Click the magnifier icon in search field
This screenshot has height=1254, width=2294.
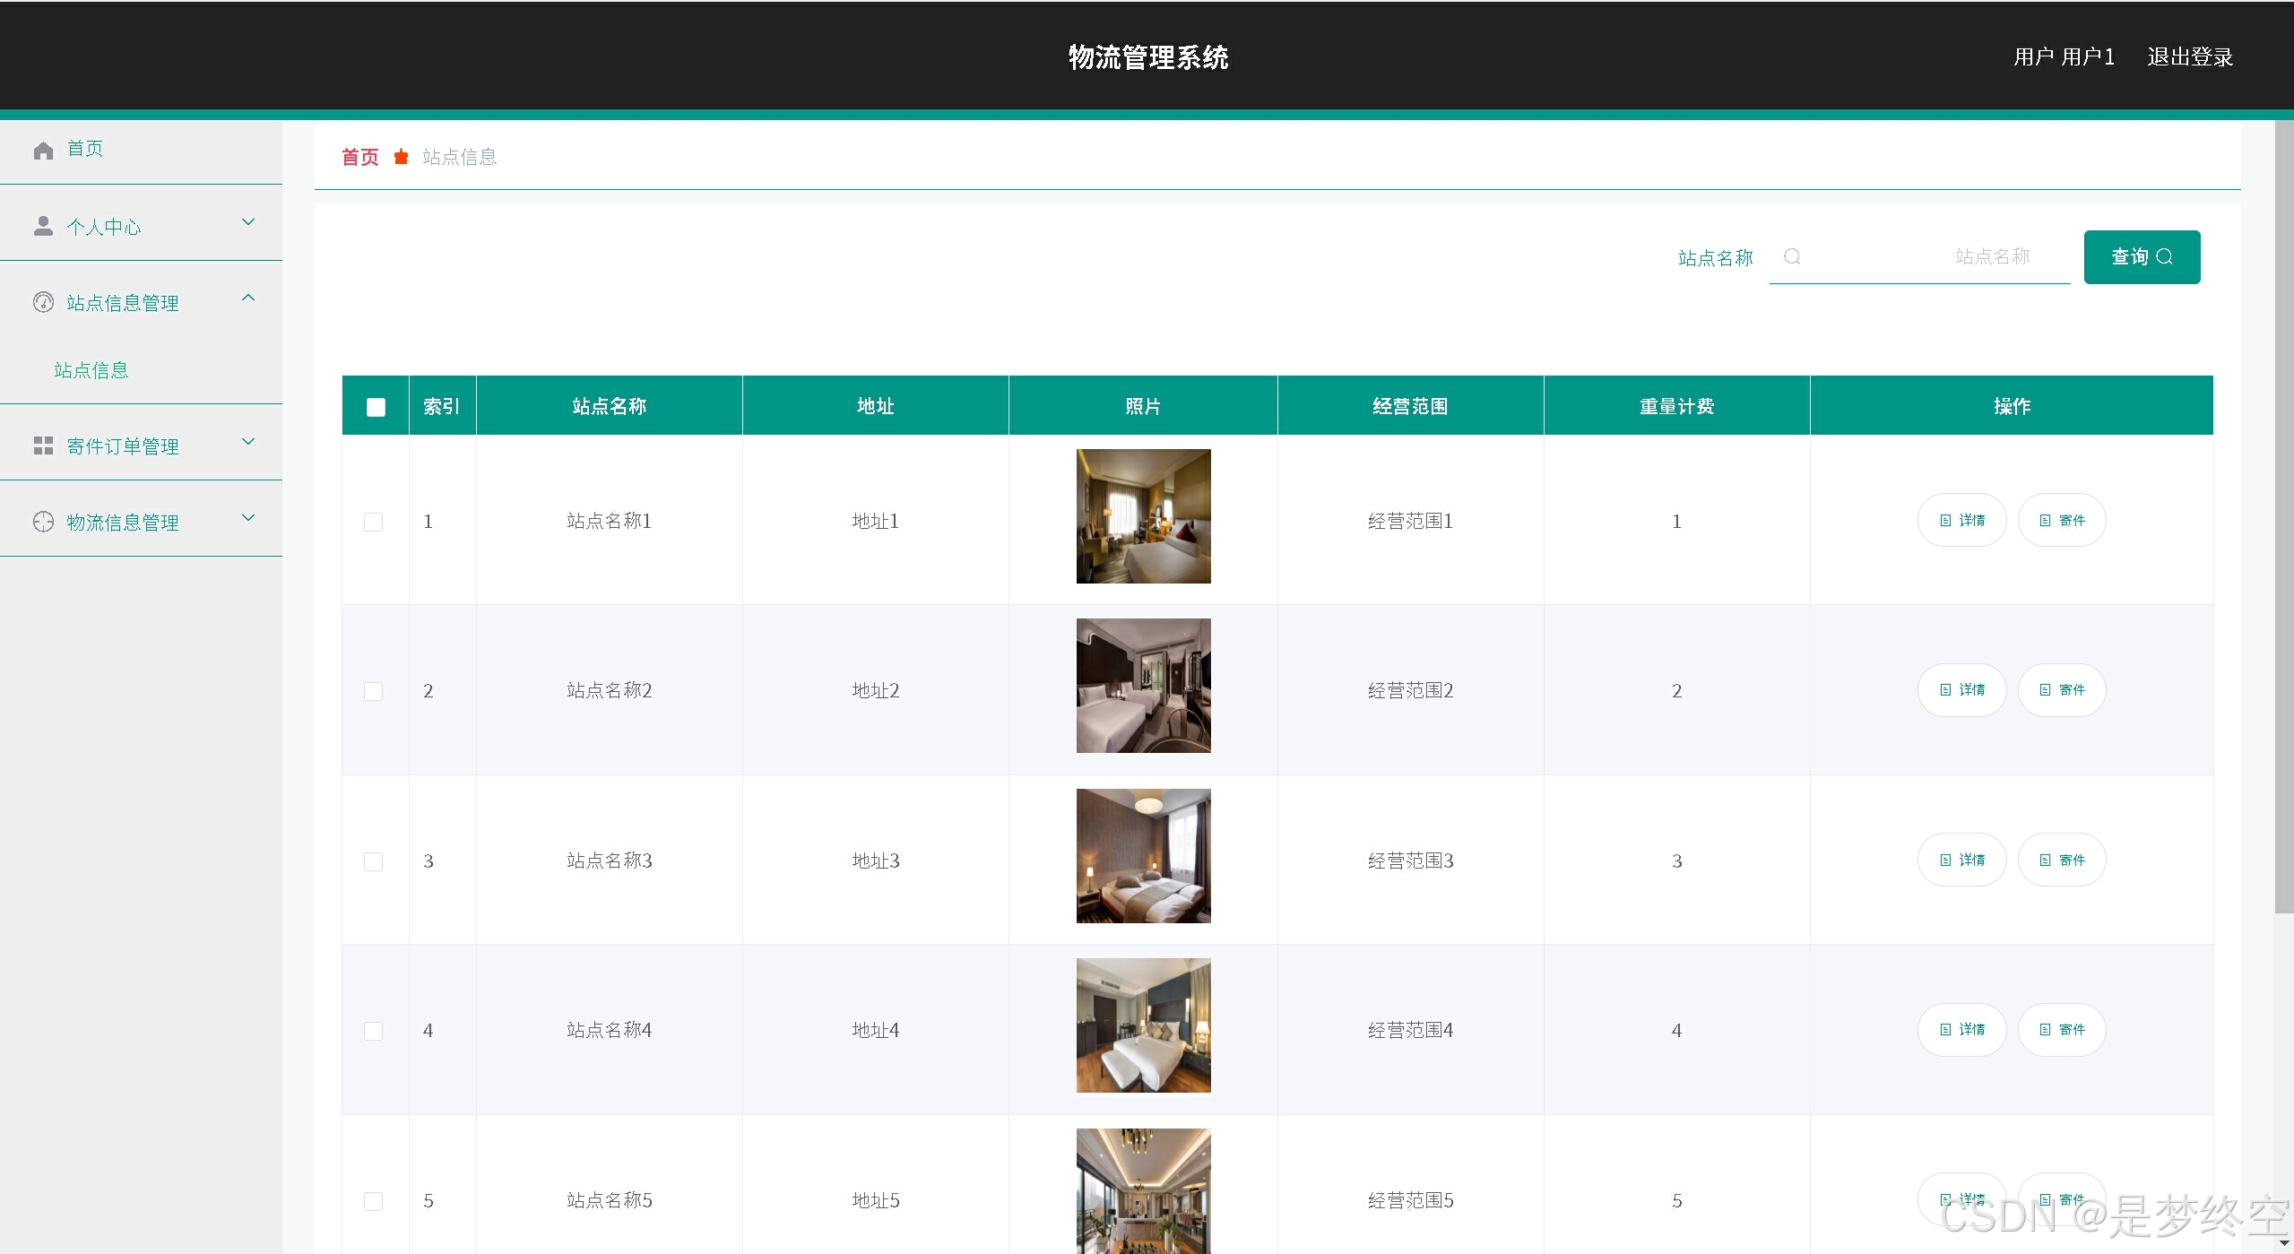pyautogui.click(x=1792, y=257)
